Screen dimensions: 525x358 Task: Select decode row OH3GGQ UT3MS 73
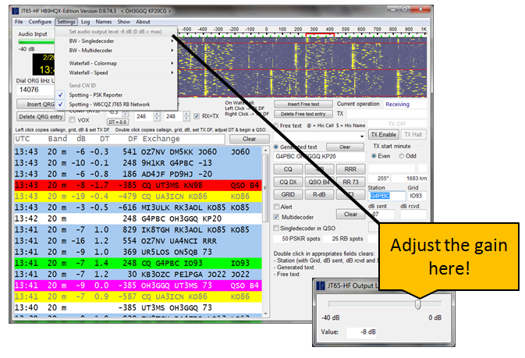[x=137, y=285]
